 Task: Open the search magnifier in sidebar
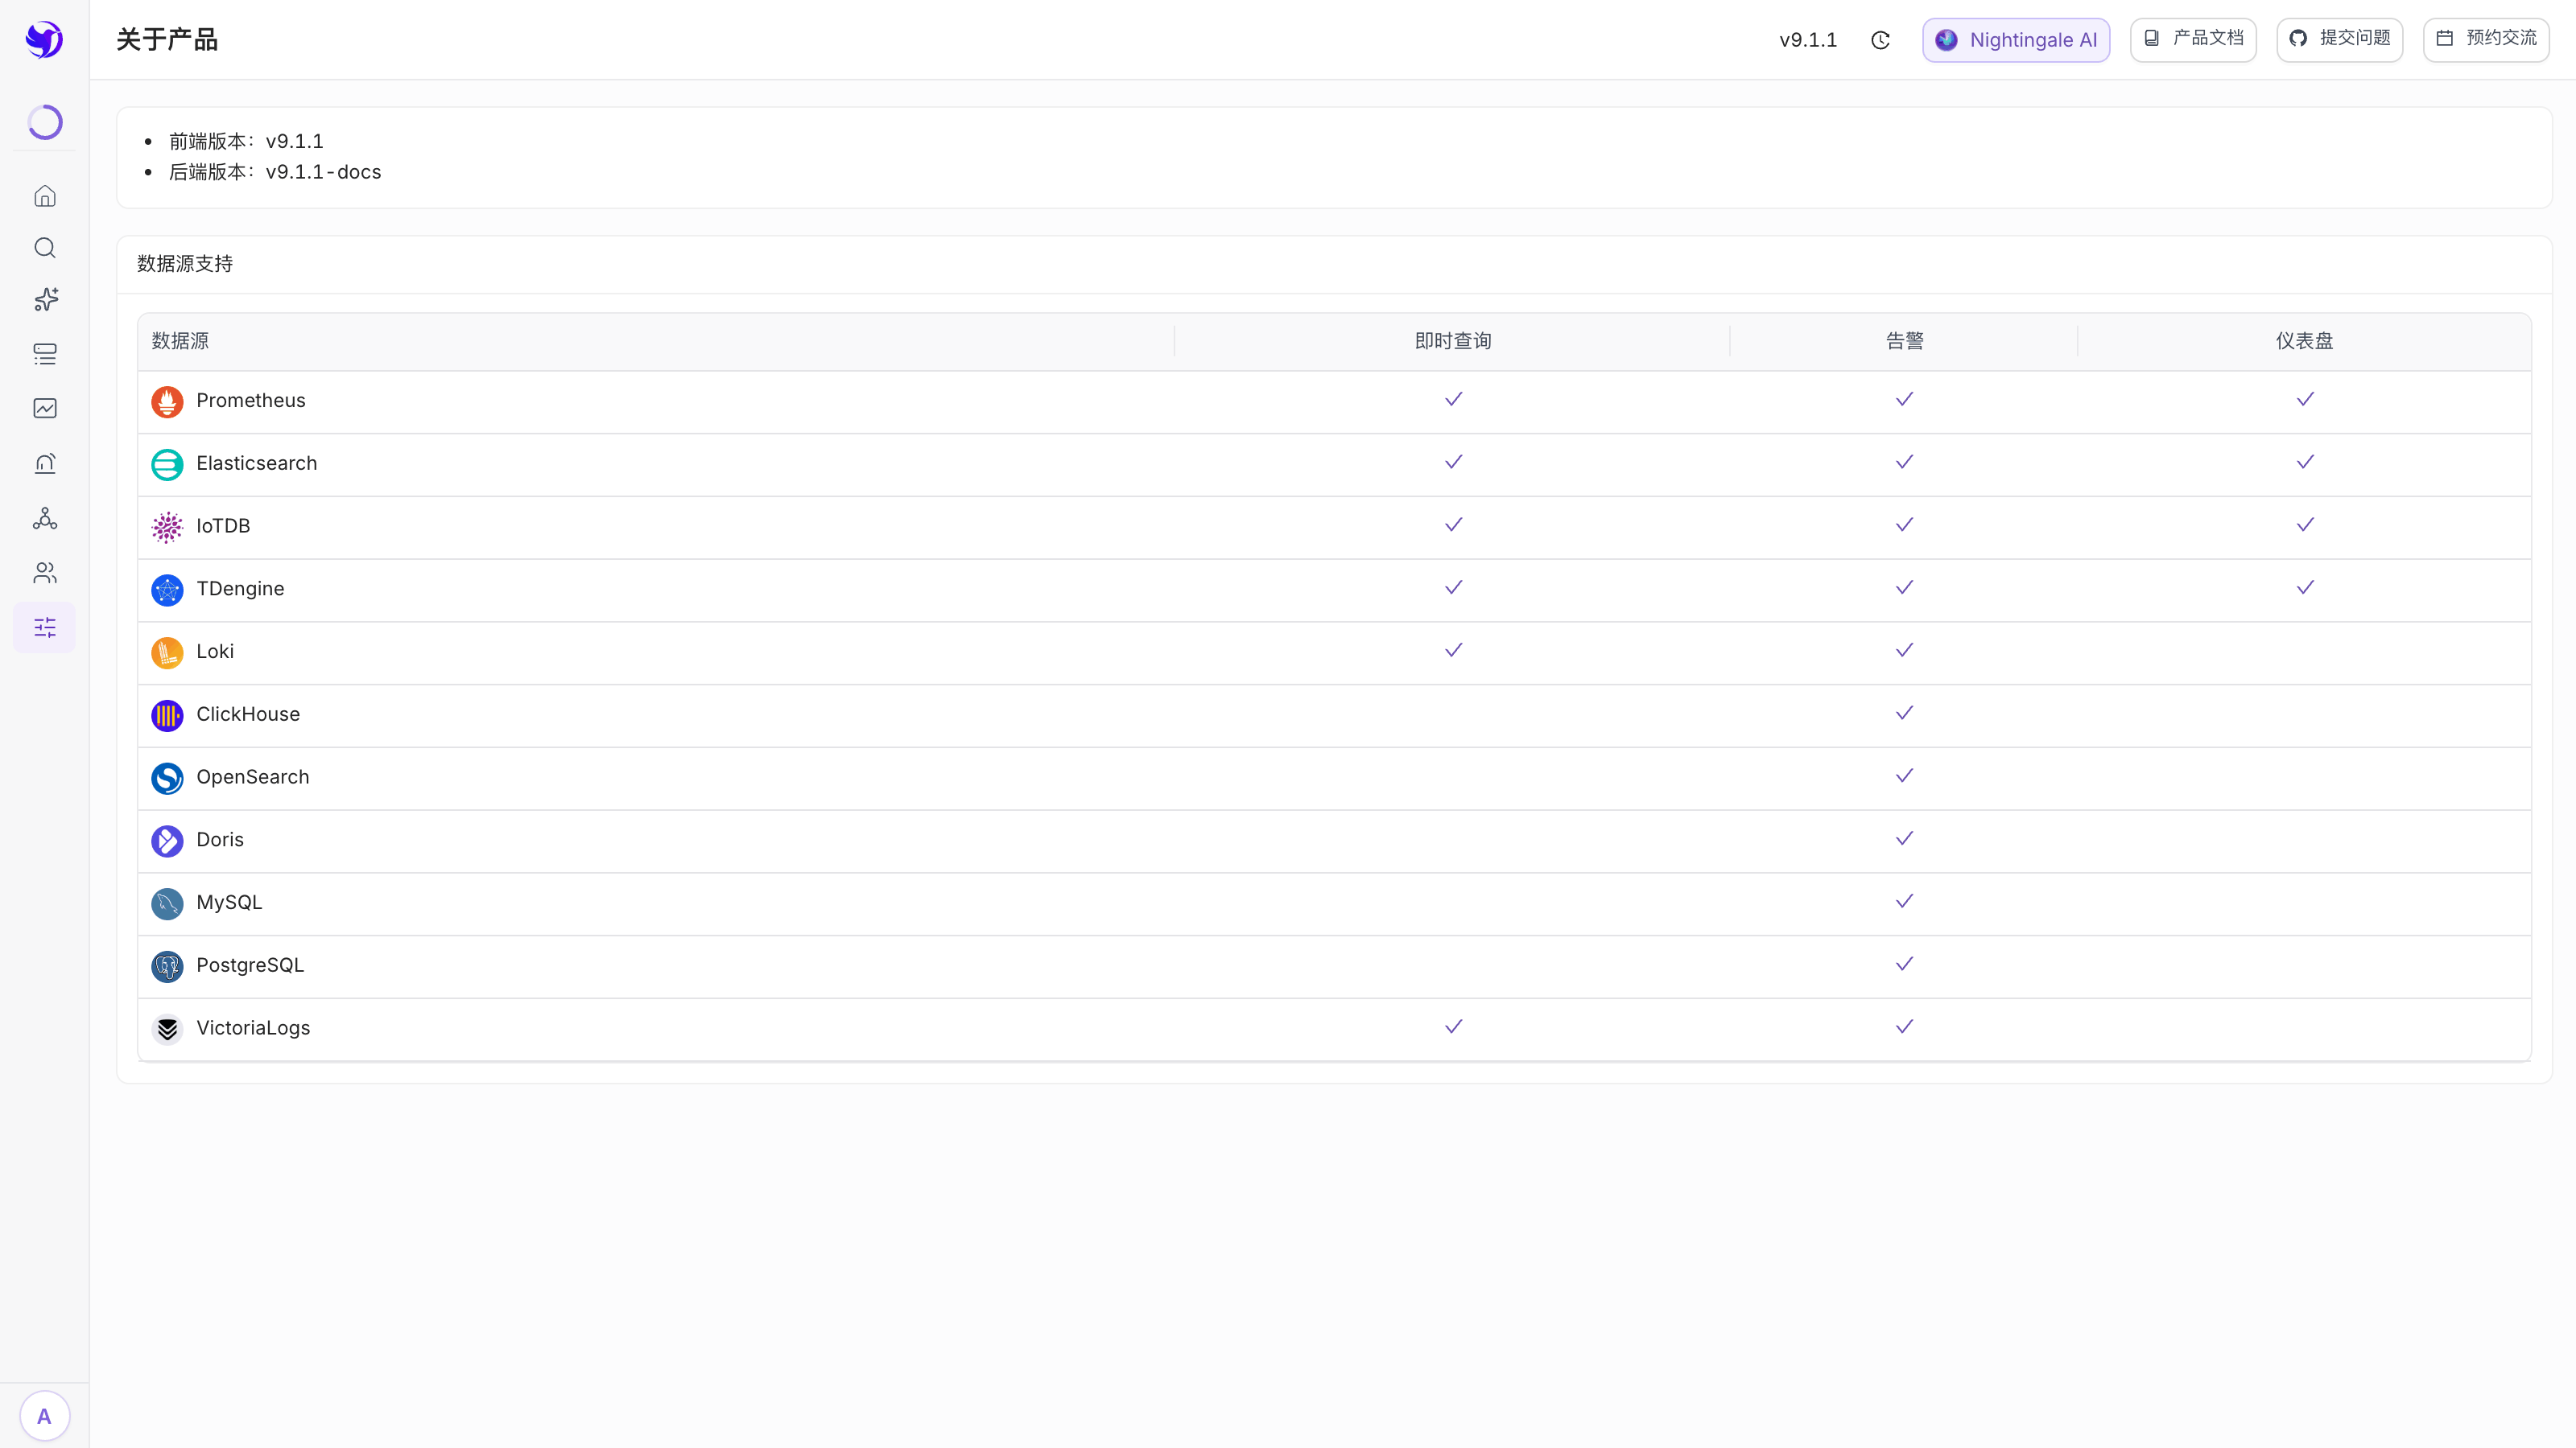[x=45, y=248]
